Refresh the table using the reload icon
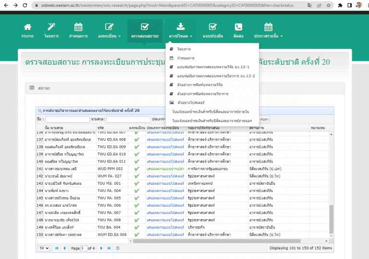The width and height of the screenshot is (369, 259). (x=118, y=248)
